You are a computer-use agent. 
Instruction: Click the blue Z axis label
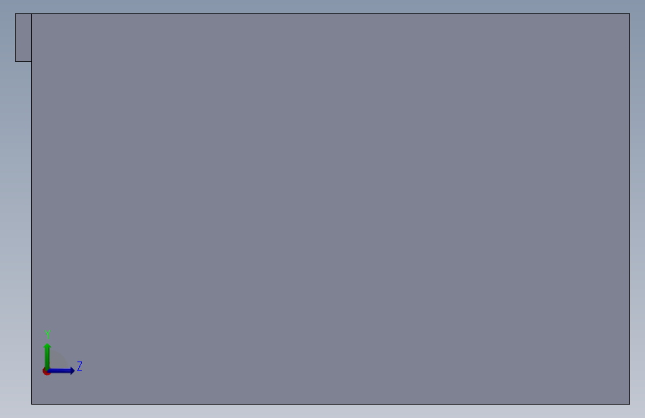[x=80, y=366]
